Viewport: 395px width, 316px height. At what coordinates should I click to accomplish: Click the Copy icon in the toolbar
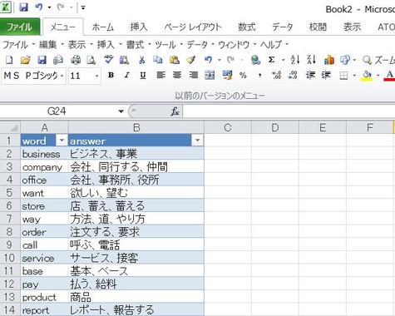pos(158,60)
